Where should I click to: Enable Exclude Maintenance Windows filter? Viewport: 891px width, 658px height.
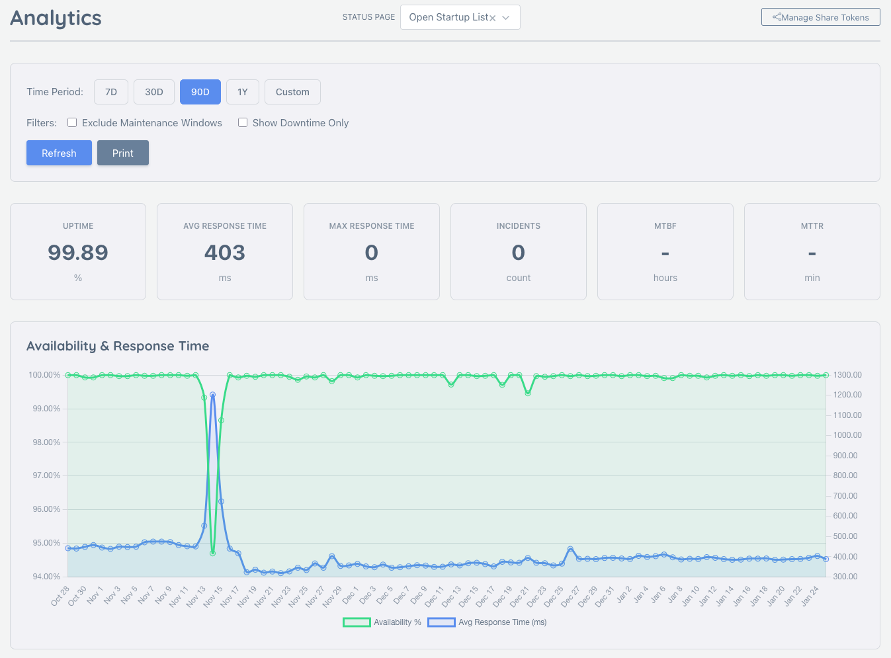coord(71,122)
